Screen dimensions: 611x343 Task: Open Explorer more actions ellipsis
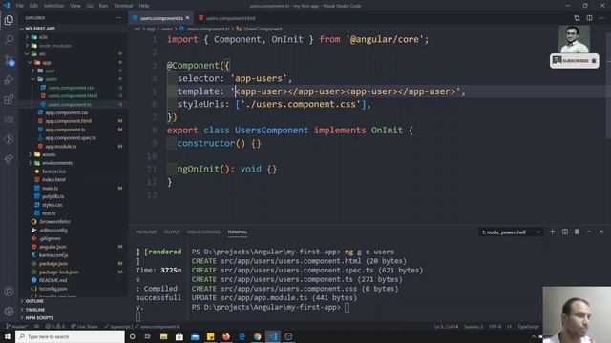coord(118,18)
